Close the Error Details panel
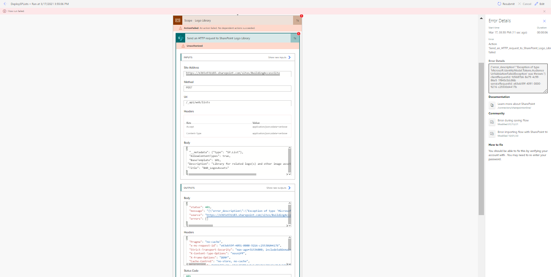The width and height of the screenshot is (551, 277). (x=544, y=21)
